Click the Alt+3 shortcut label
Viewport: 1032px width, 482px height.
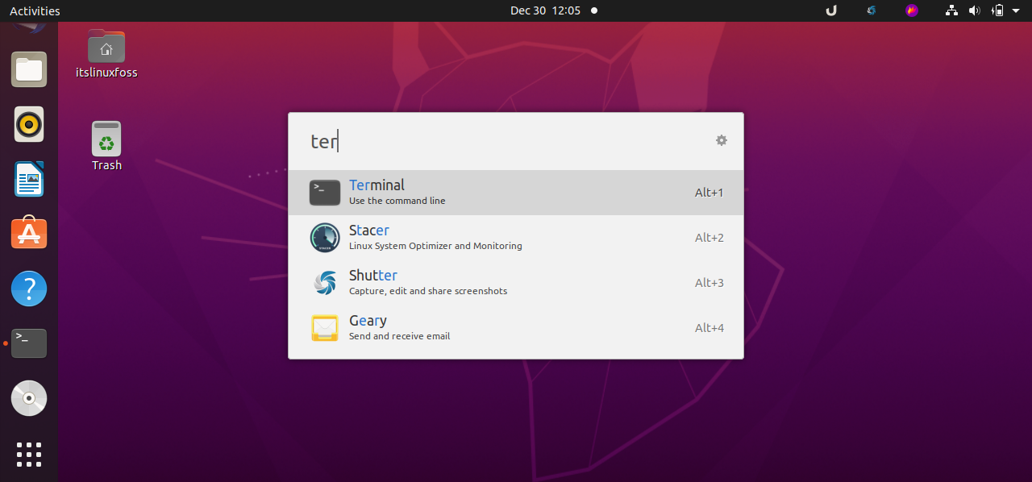(x=709, y=283)
